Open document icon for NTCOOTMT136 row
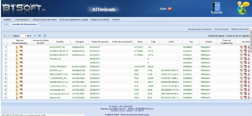Image resolution: width=252 pixels, height=116 pixels. 17,47
